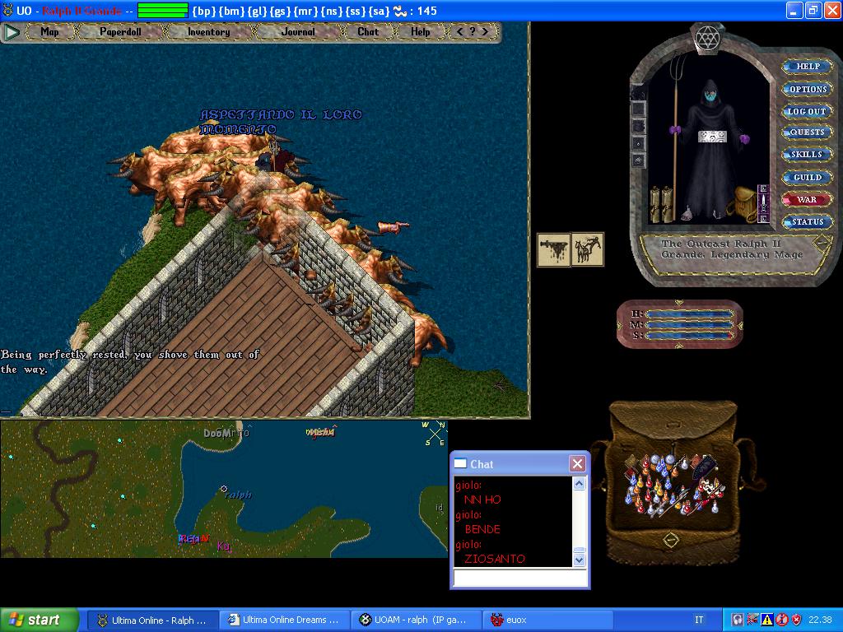Click the scrolls at the paperdoll's bottom left
843x632 pixels.
[x=661, y=204]
